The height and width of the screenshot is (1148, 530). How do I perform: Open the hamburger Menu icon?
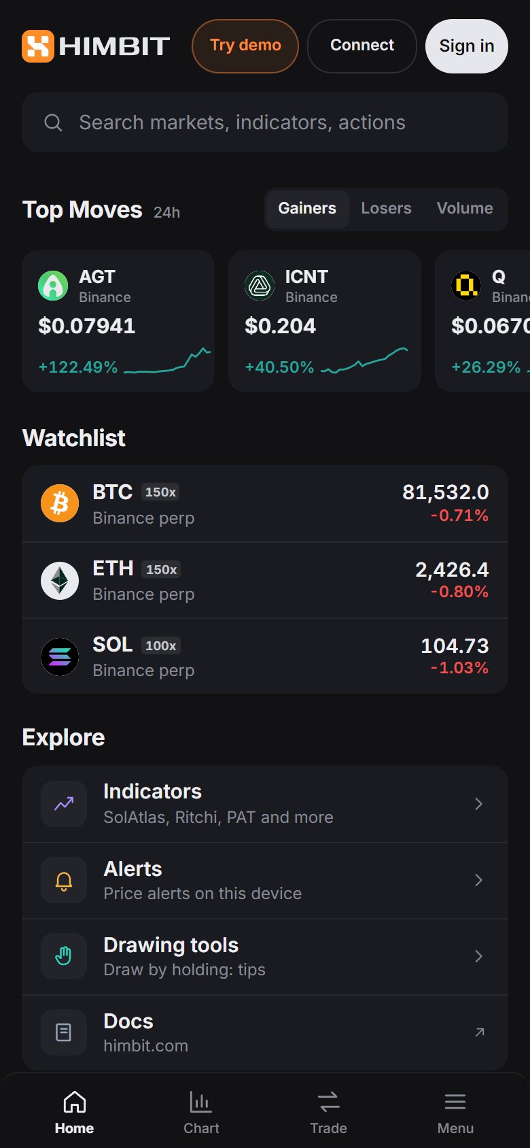coord(455,1102)
